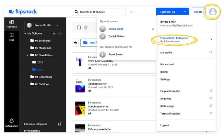This screenshot has height=139, width=223.
Task: Select Daniel Watson workspace
Action: point(127,36)
